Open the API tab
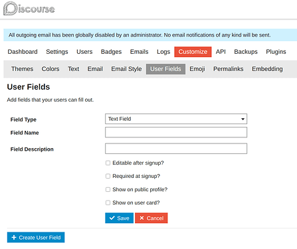This screenshot has width=297, height=249. pos(221,52)
